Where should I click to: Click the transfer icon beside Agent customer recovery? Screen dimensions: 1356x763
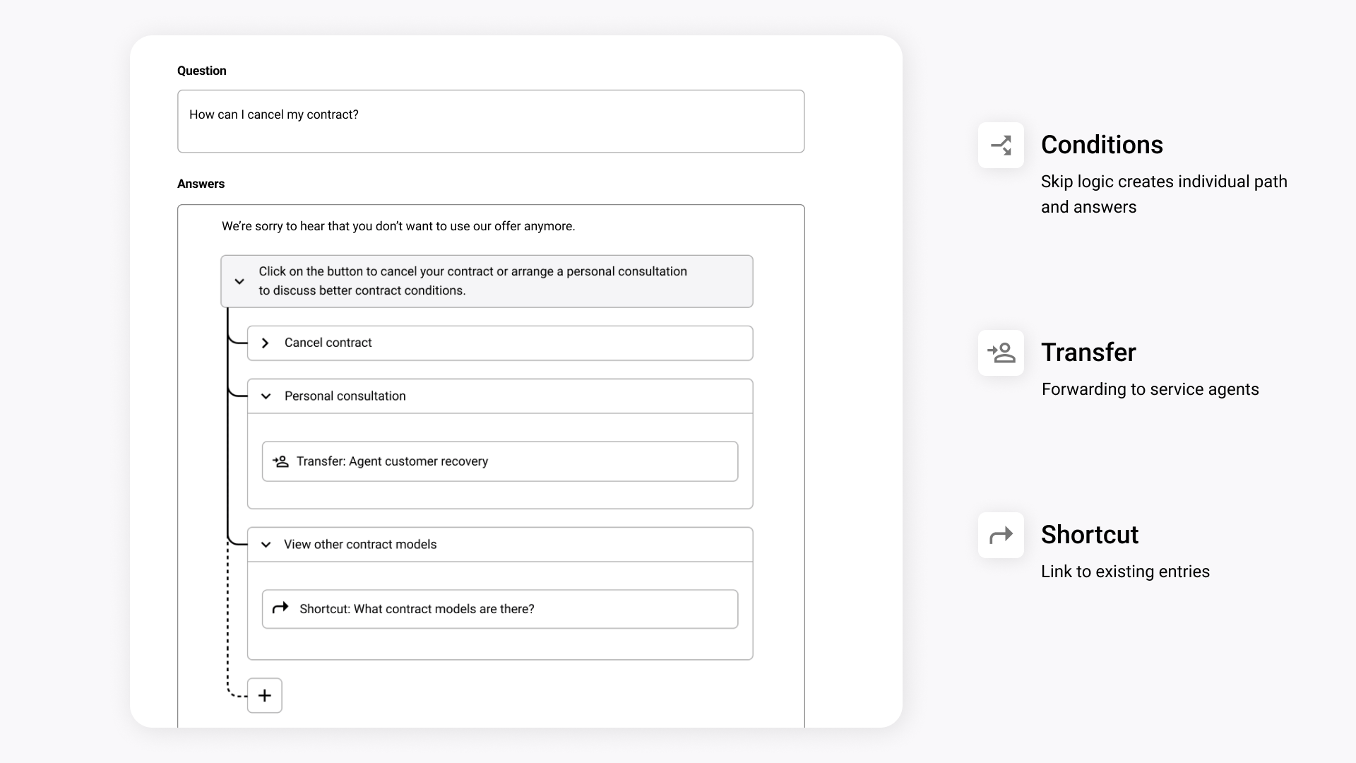coord(280,461)
